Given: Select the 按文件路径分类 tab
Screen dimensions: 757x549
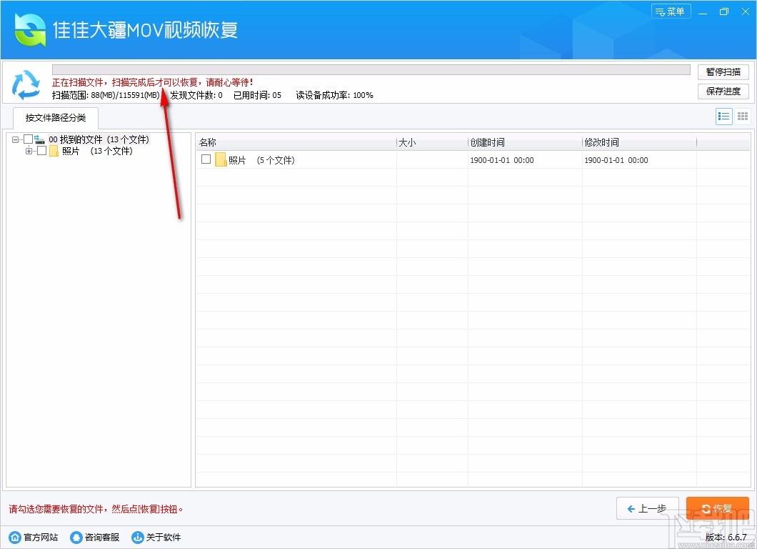Looking at the screenshot, I should tap(55, 118).
